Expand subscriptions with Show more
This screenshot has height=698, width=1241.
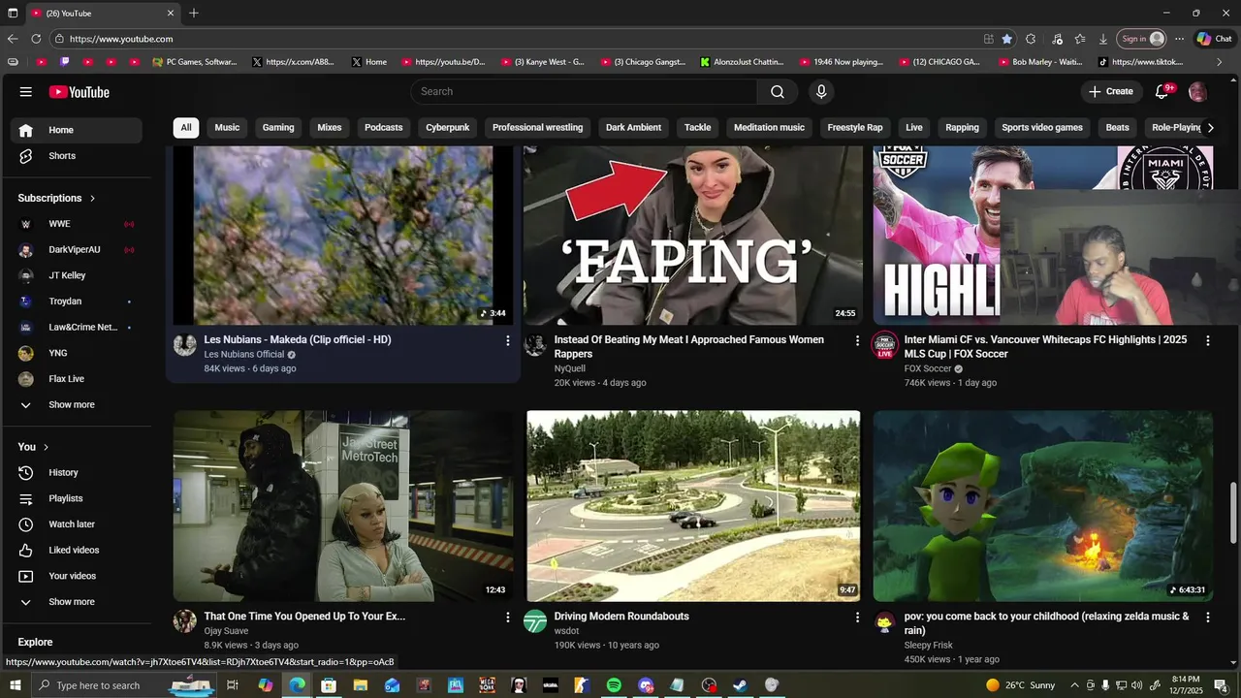click(x=73, y=405)
